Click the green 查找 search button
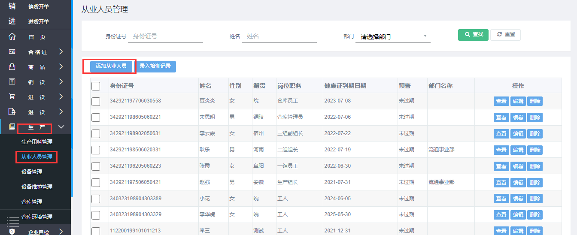 click(473, 35)
